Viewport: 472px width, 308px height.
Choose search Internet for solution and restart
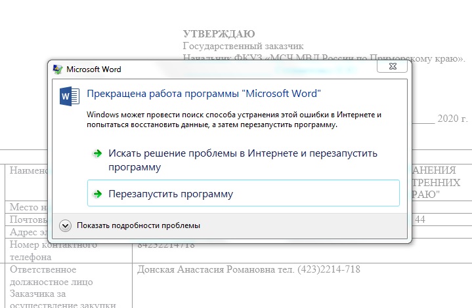pyautogui.click(x=244, y=159)
